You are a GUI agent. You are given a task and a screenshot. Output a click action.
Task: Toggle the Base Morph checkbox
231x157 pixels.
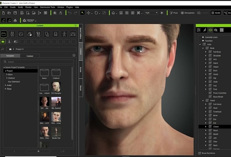click(210, 97)
